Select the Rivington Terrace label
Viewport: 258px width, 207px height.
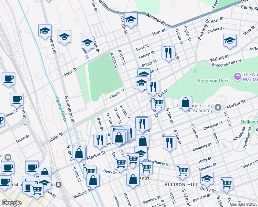point(227,63)
